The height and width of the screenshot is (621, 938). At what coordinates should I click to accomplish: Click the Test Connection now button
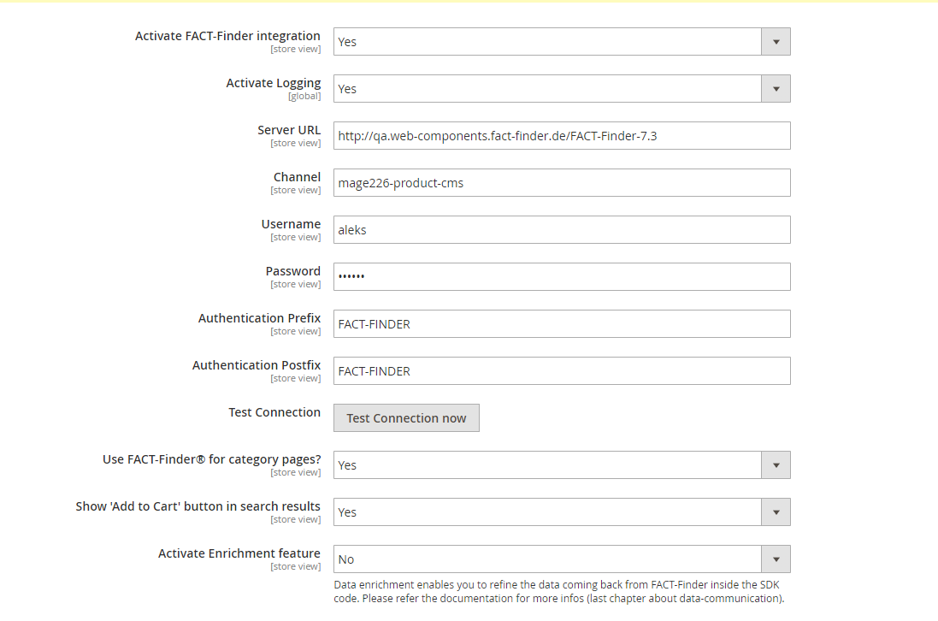click(406, 417)
